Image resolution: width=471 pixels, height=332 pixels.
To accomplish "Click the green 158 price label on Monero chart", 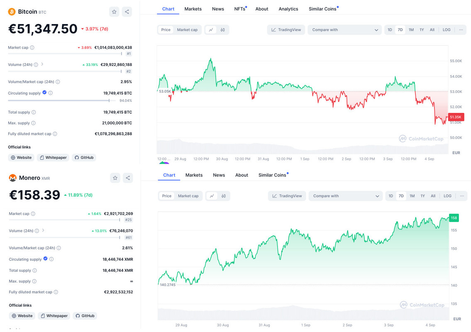I will point(454,218).
